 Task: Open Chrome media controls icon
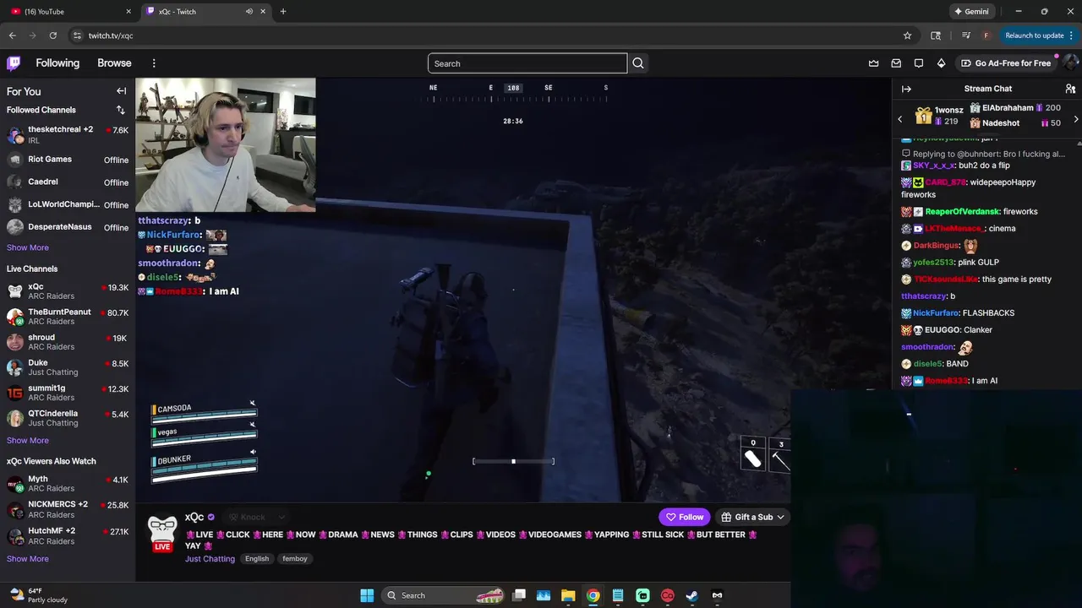click(x=965, y=35)
